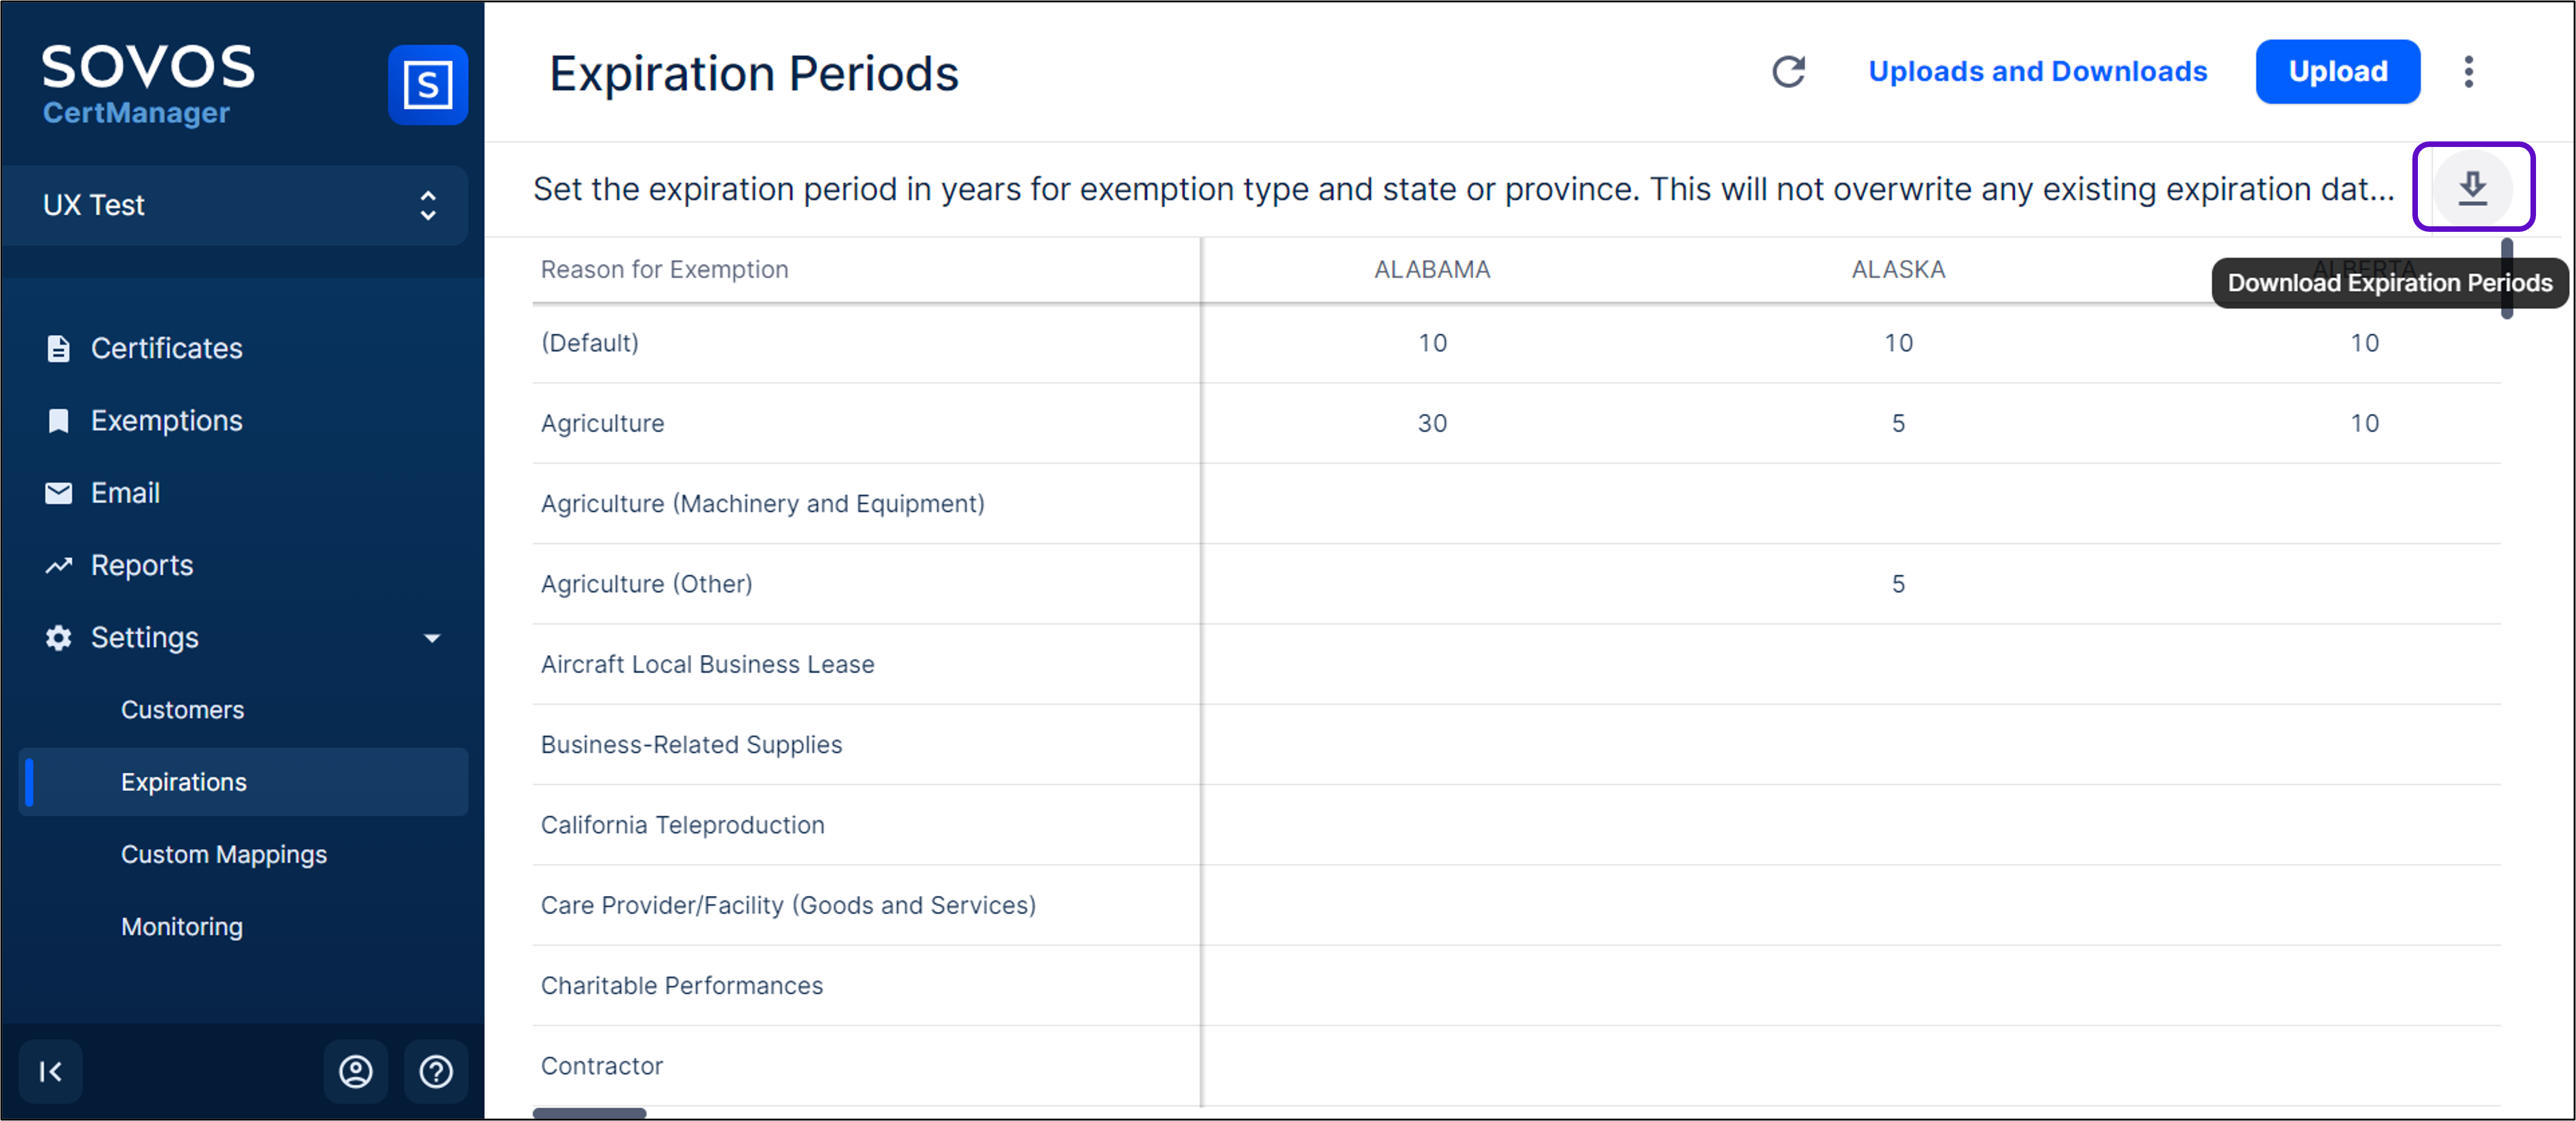Select Custom Mappings under Settings
Screen dimensions: 2576x1121
pos(224,854)
